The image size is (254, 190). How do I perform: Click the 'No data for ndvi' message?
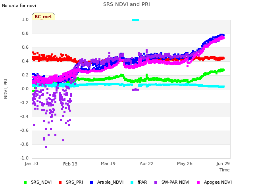(x=19, y=6)
